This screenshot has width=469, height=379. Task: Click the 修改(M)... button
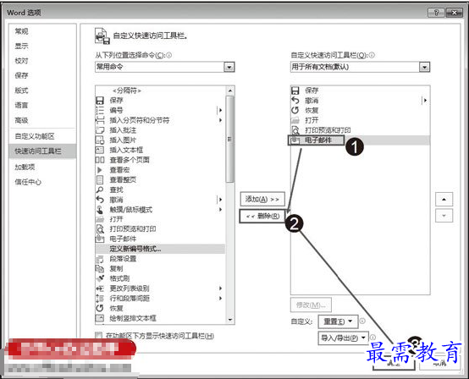311,305
